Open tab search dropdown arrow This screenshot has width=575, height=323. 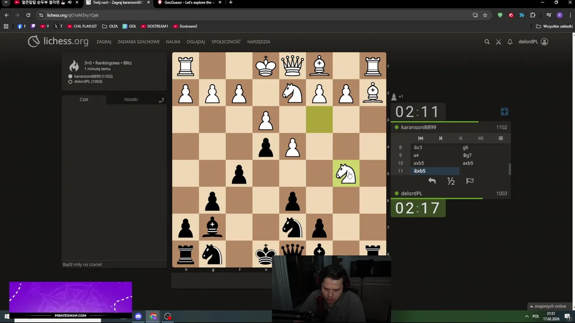pos(6,3)
